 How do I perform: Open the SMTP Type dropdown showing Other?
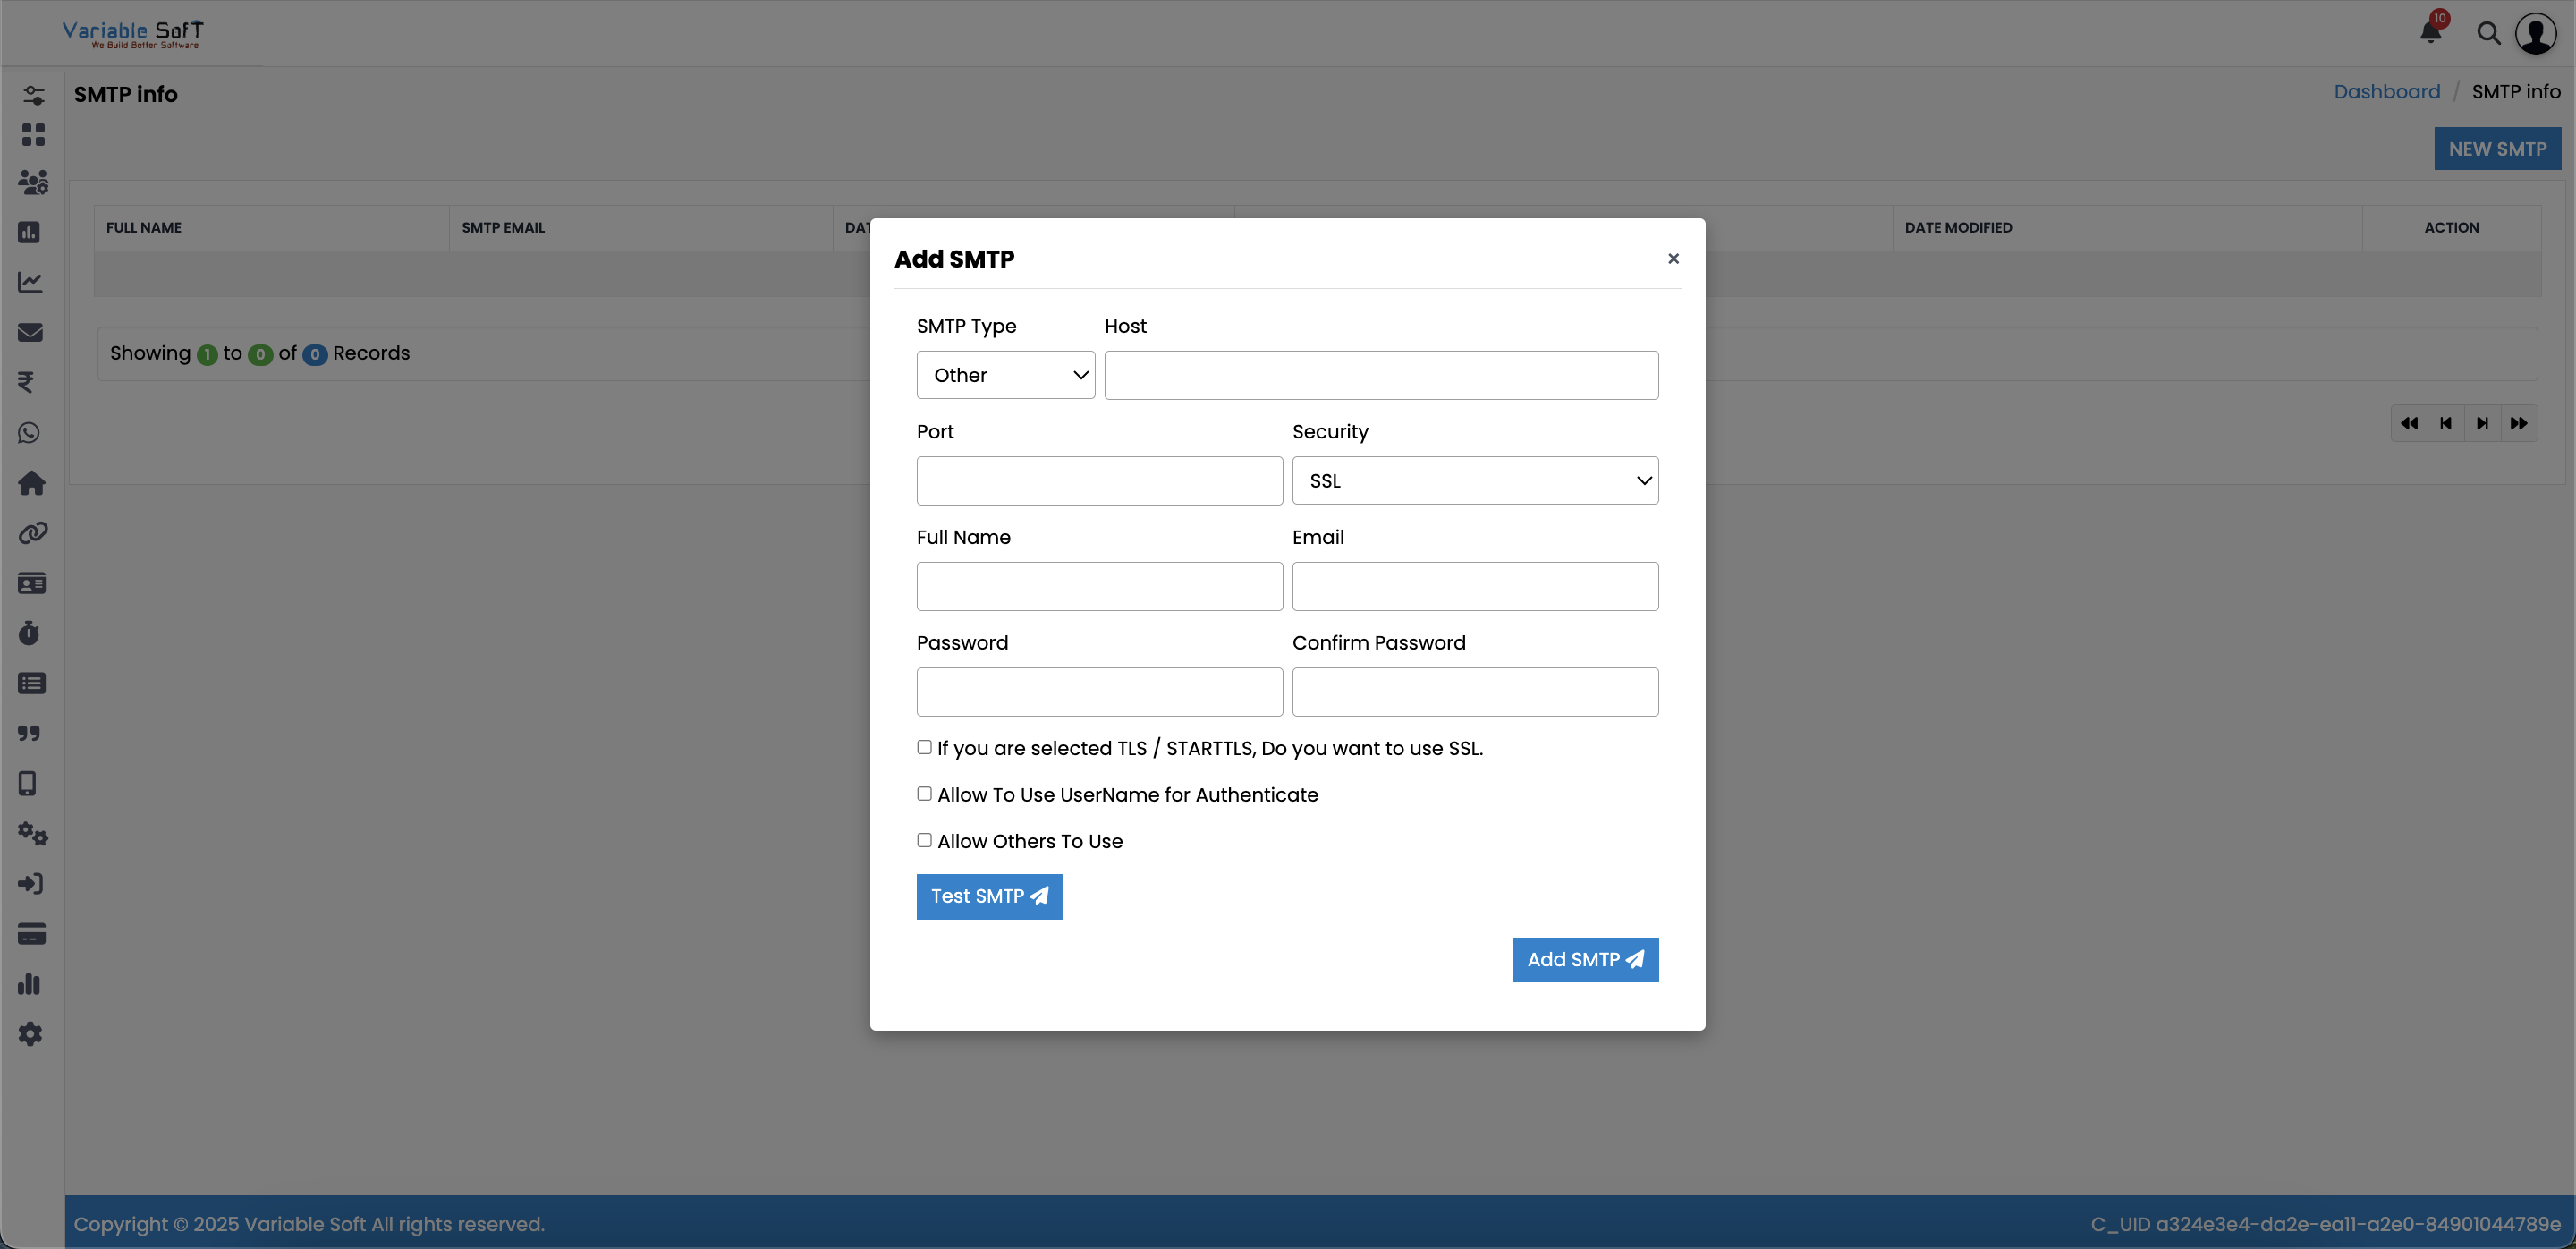pos(1005,374)
